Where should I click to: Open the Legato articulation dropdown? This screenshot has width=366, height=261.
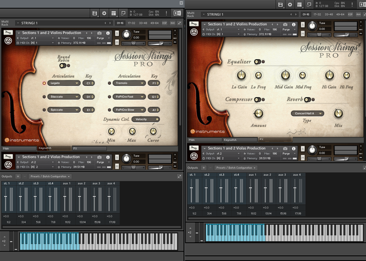coord(64,83)
